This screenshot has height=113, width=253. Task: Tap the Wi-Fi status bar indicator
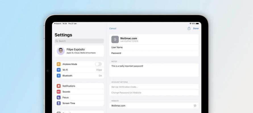(190, 23)
